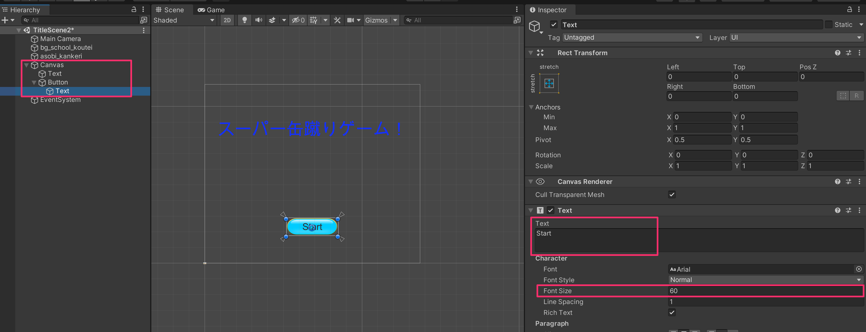Click the Font object picker circle
This screenshot has width=866, height=332.
pyautogui.click(x=858, y=269)
